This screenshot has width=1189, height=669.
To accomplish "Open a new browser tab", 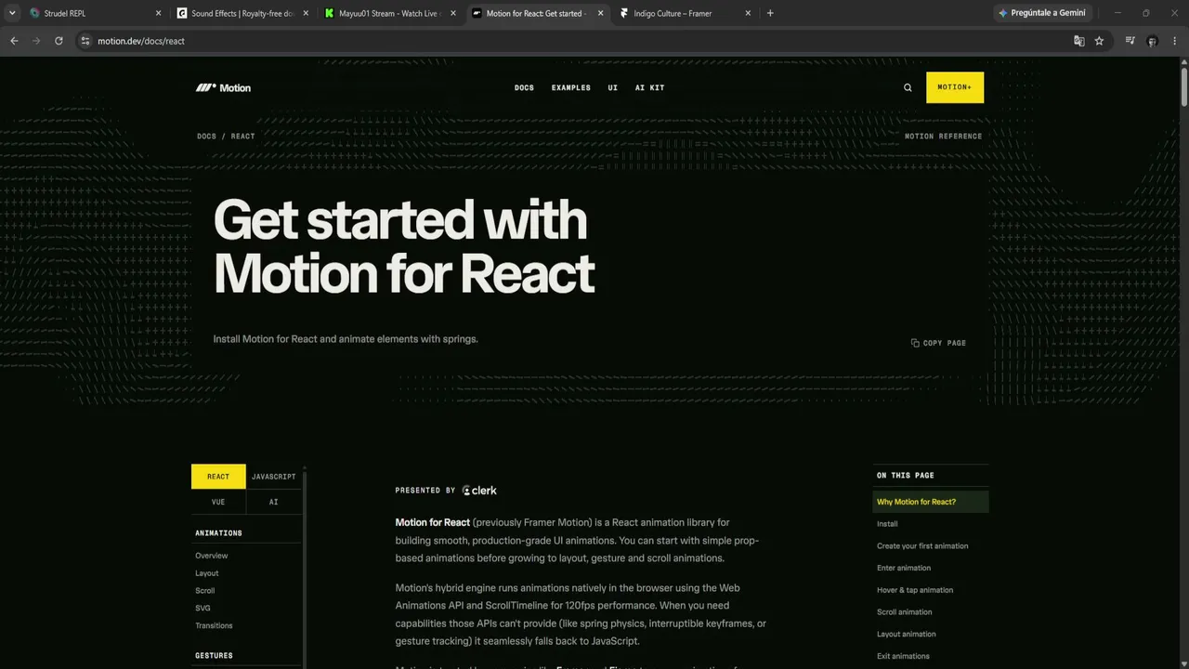I will (770, 13).
